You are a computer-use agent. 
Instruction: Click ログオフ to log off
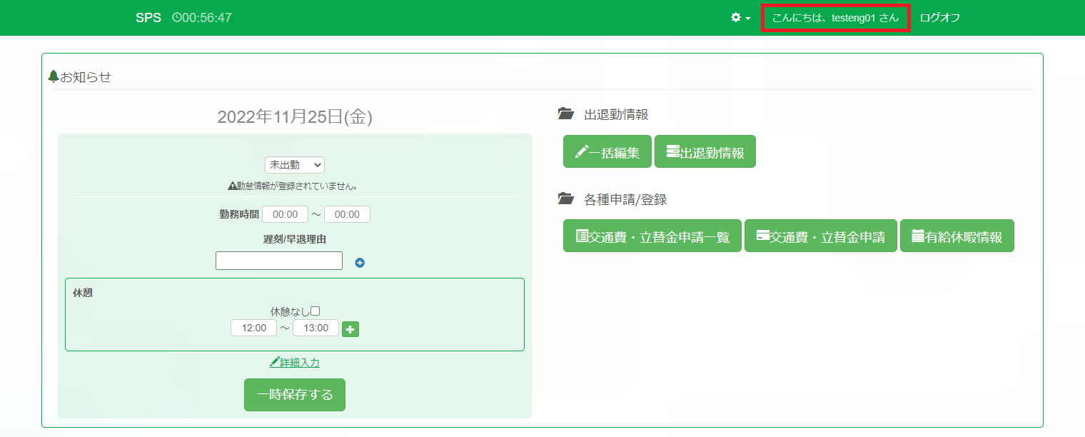tap(939, 18)
